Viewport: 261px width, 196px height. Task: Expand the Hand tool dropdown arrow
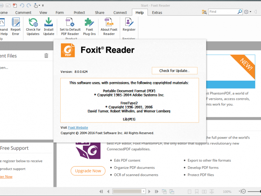[x=39, y=6]
